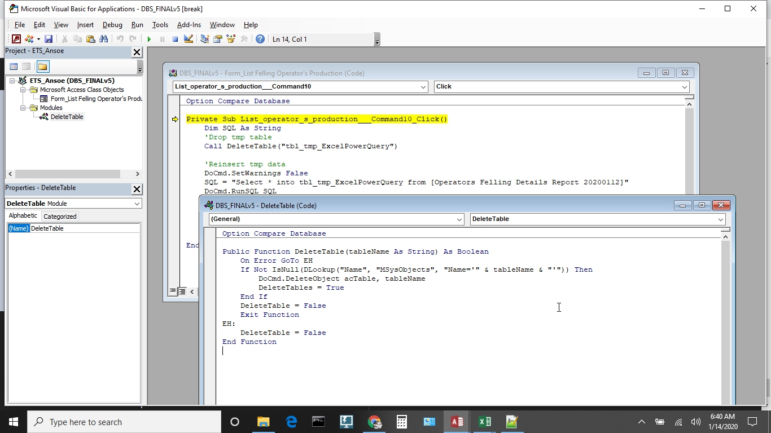Screen dimensions: 771x433
Task: Click the Paste clipboard icon
Action: [90, 39]
